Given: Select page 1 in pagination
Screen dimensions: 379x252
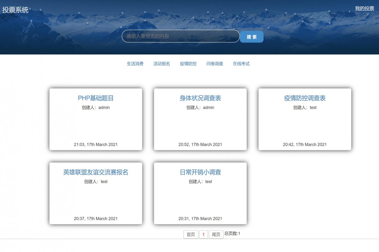Looking at the screenshot, I should pos(203,234).
